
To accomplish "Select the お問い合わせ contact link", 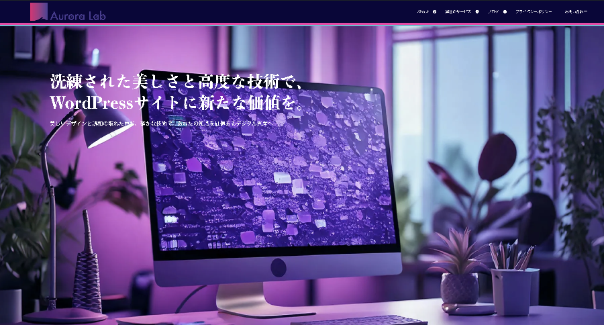I will [575, 11].
